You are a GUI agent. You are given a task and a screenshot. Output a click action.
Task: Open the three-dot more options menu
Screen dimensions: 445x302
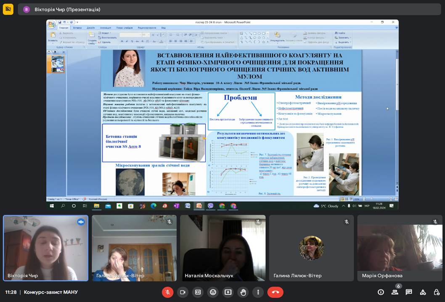point(258,292)
